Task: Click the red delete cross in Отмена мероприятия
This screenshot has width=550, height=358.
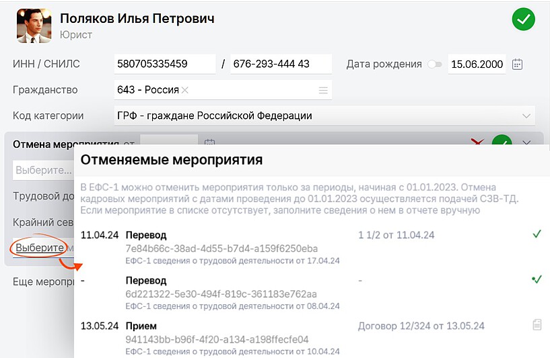Action: tap(479, 142)
